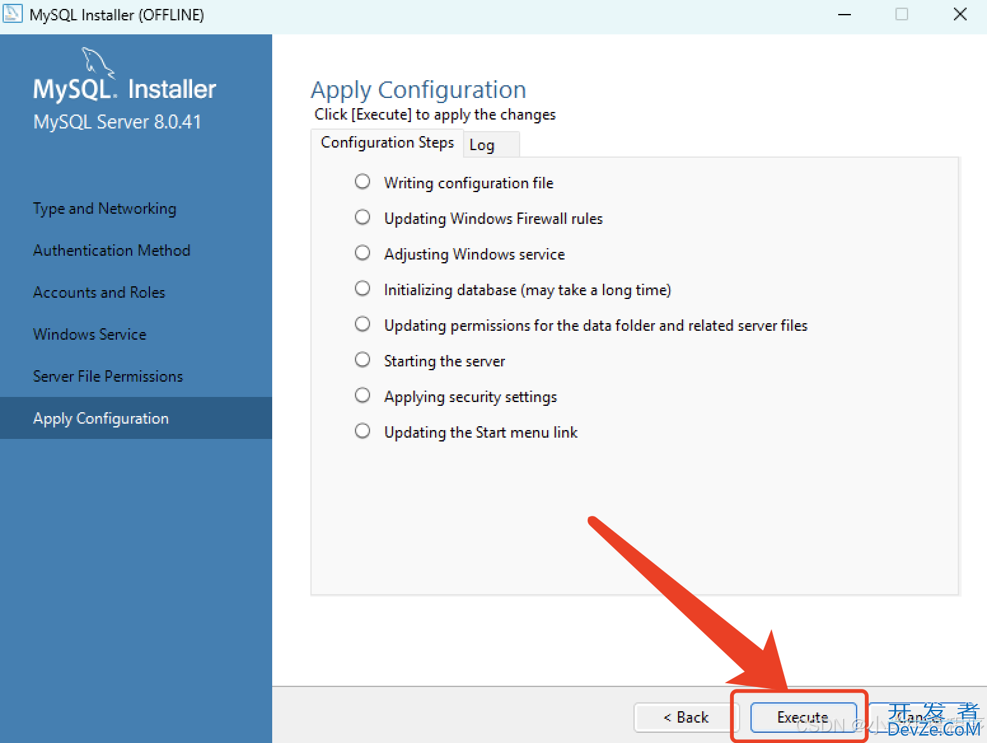Click 'Initializing database (may take a long time)' text
Image resolution: width=987 pixels, height=743 pixels.
point(528,290)
